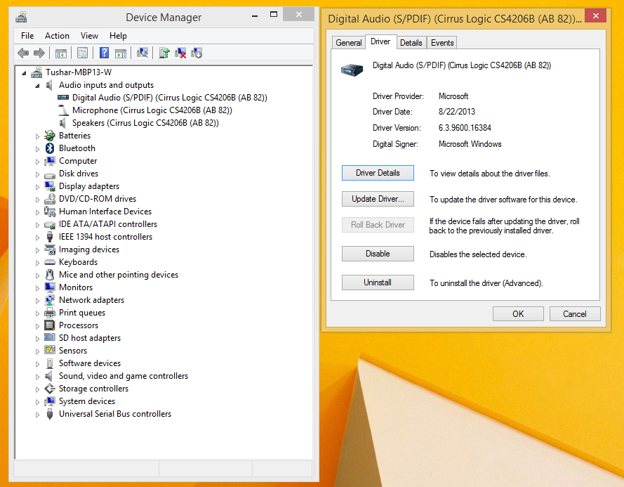Click the Bluetooth category icon
The height and width of the screenshot is (487, 624).
click(49, 148)
